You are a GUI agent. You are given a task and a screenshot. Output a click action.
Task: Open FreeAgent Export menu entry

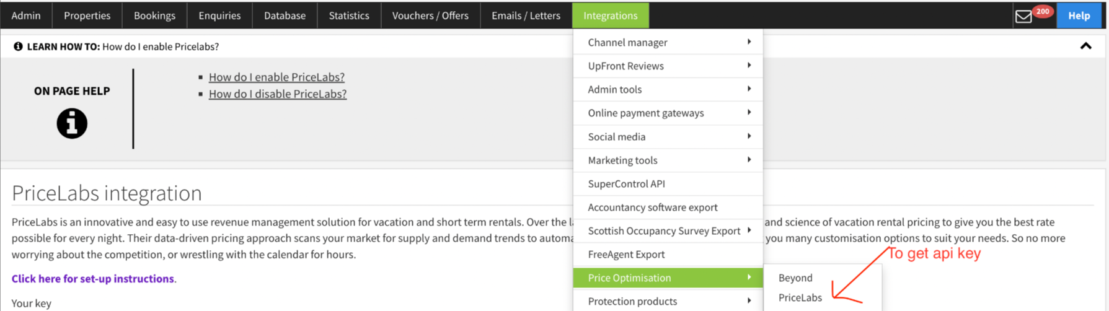pyautogui.click(x=668, y=254)
